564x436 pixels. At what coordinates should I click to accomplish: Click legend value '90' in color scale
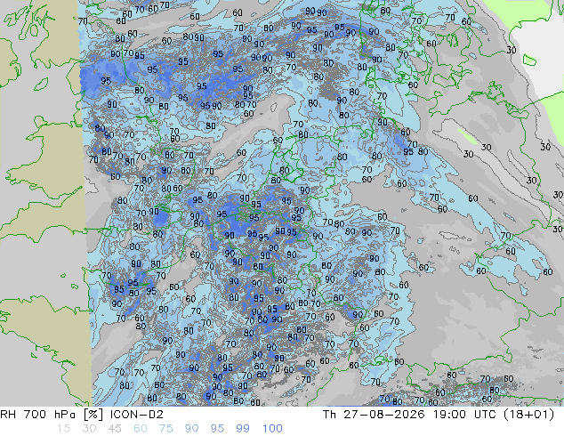(x=191, y=429)
